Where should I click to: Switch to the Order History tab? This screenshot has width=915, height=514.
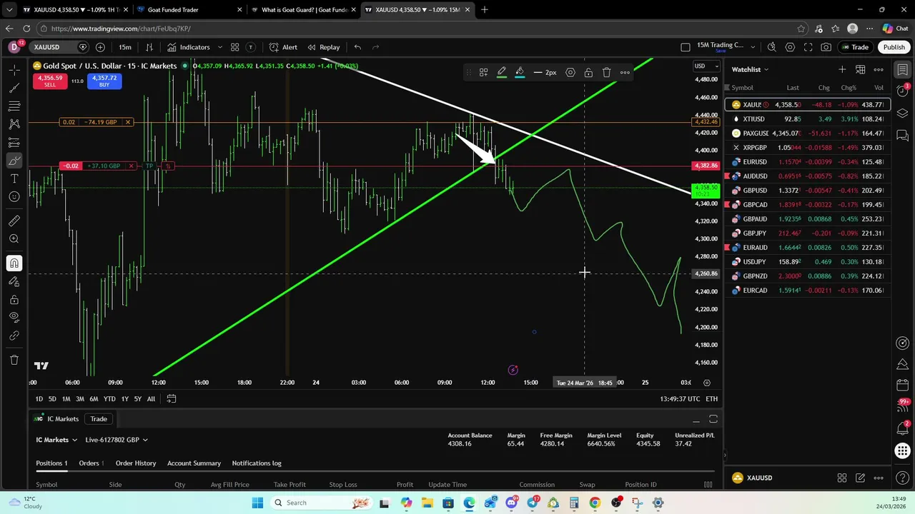click(136, 463)
